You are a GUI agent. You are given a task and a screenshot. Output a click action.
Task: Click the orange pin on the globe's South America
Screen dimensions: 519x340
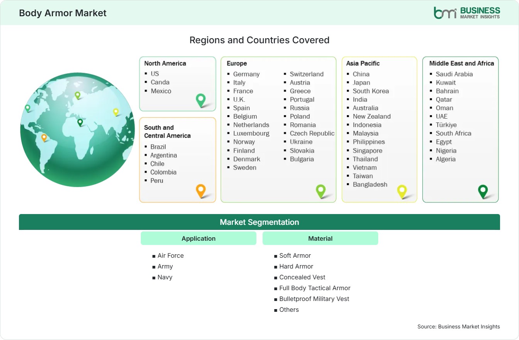click(x=44, y=137)
